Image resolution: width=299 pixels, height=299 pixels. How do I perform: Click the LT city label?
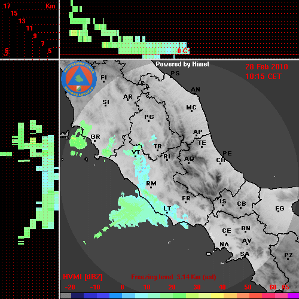tap(167, 209)
